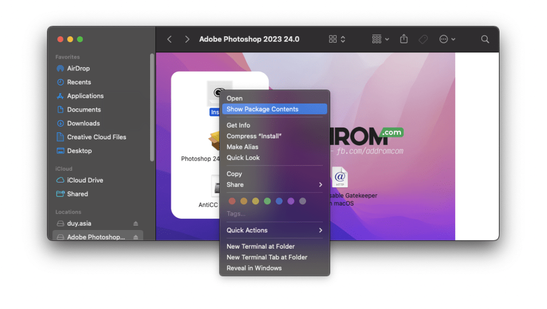Eject the Adobe Photoshop volume
The width and height of the screenshot is (547, 309).
[136, 237]
